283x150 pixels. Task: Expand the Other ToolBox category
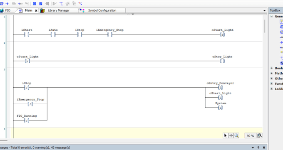coord(271,79)
